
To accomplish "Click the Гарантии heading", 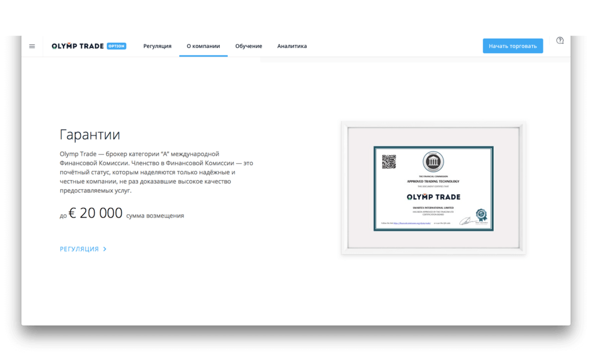I will point(90,135).
